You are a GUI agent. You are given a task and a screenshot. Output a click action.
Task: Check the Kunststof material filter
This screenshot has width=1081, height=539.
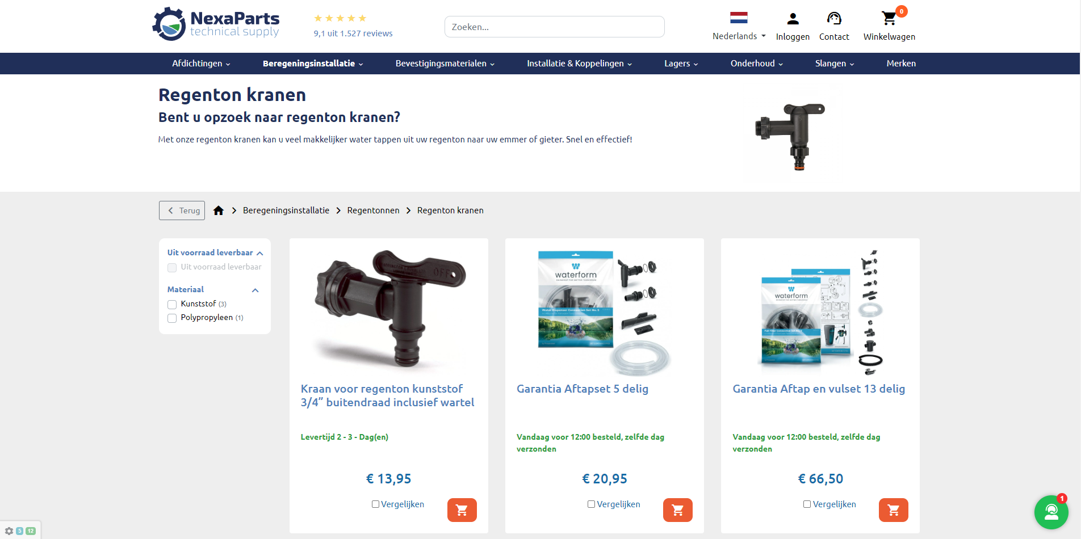[172, 305]
